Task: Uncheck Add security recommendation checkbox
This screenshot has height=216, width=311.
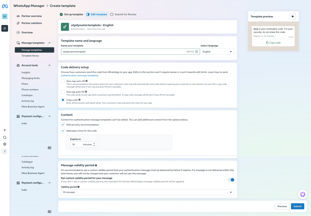Action: tap(63, 125)
